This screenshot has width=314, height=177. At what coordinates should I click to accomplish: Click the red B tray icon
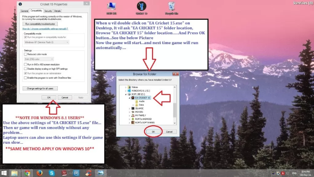click(x=283, y=173)
